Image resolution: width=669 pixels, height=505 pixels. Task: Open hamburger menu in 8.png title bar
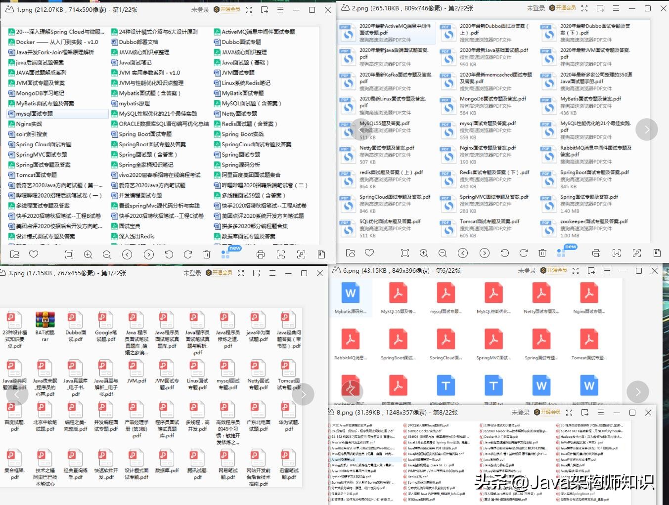click(x=601, y=412)
